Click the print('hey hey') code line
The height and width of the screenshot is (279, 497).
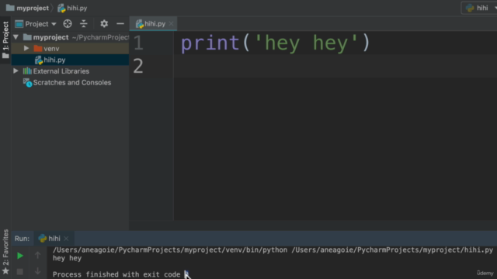tap(275, 43)
